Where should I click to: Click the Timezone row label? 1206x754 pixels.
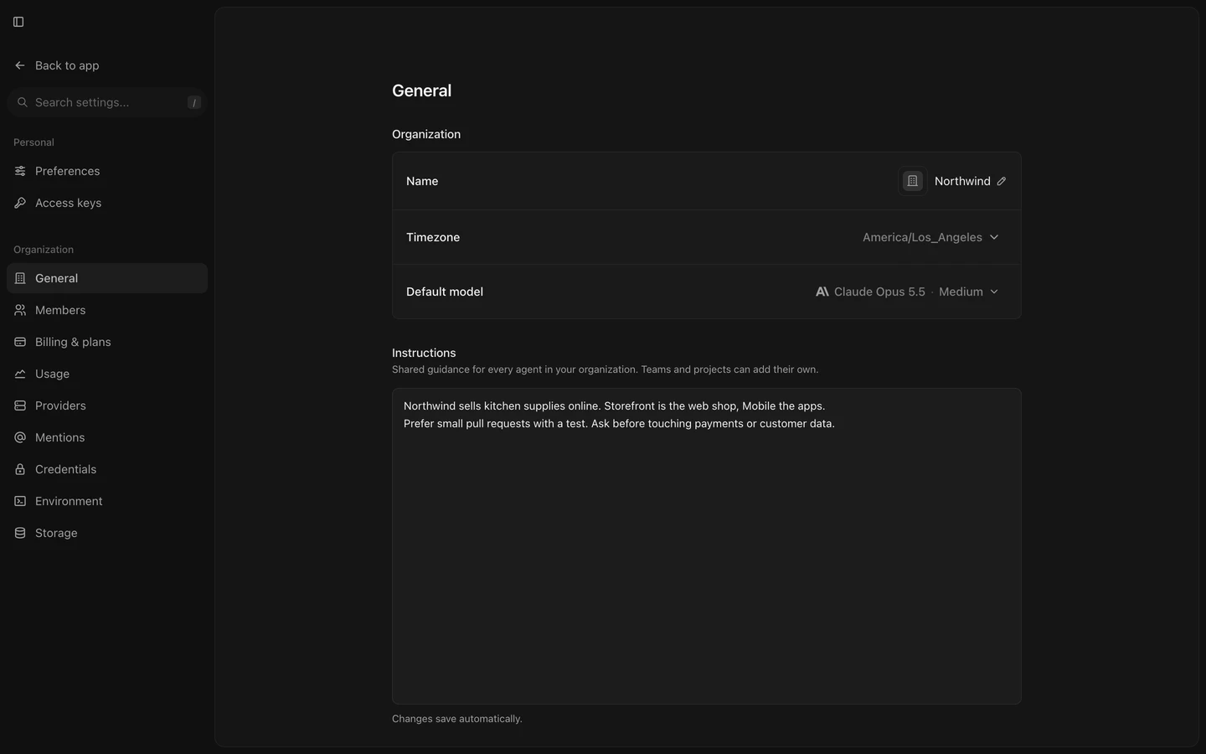pyautogui.click(x=433, y=237)
